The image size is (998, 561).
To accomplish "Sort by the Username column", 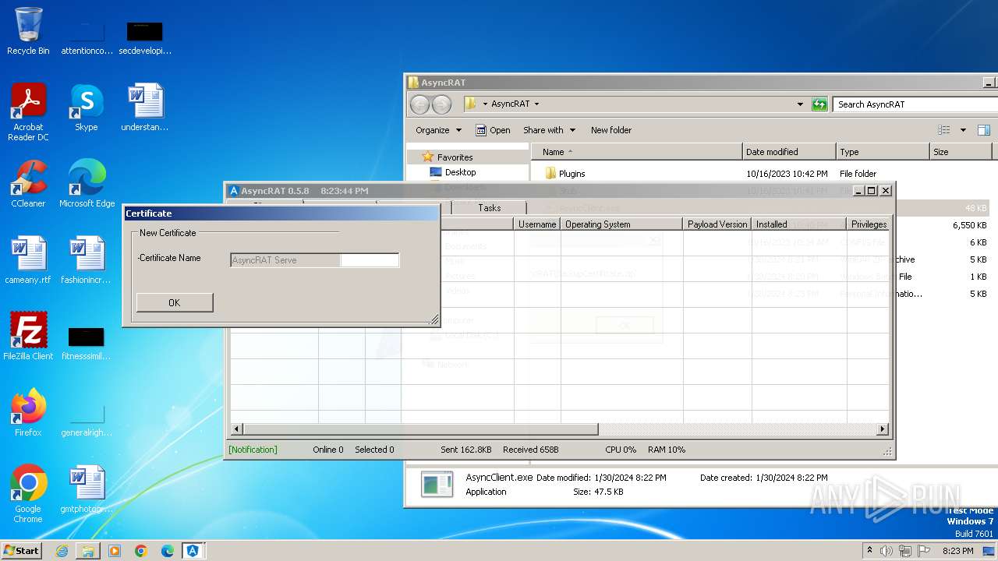I will (537, 224).
